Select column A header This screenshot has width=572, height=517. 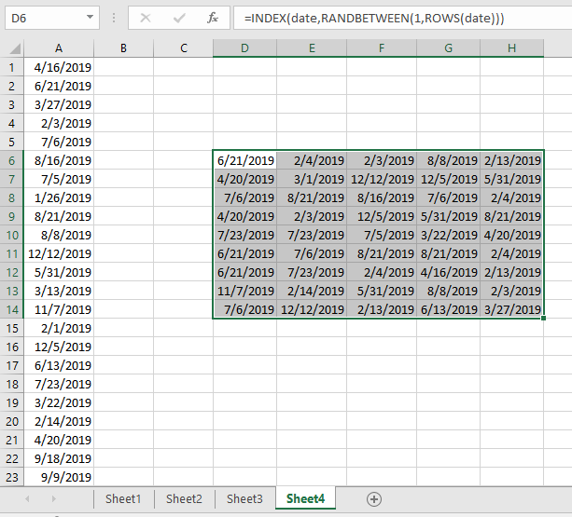coord(59,48)
